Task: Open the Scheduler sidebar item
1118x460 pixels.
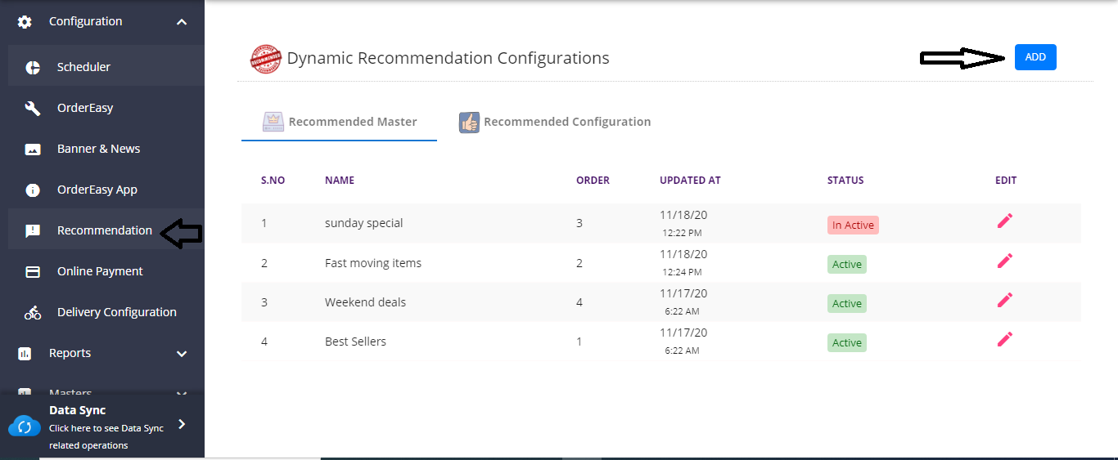Action: pos(83,67)
